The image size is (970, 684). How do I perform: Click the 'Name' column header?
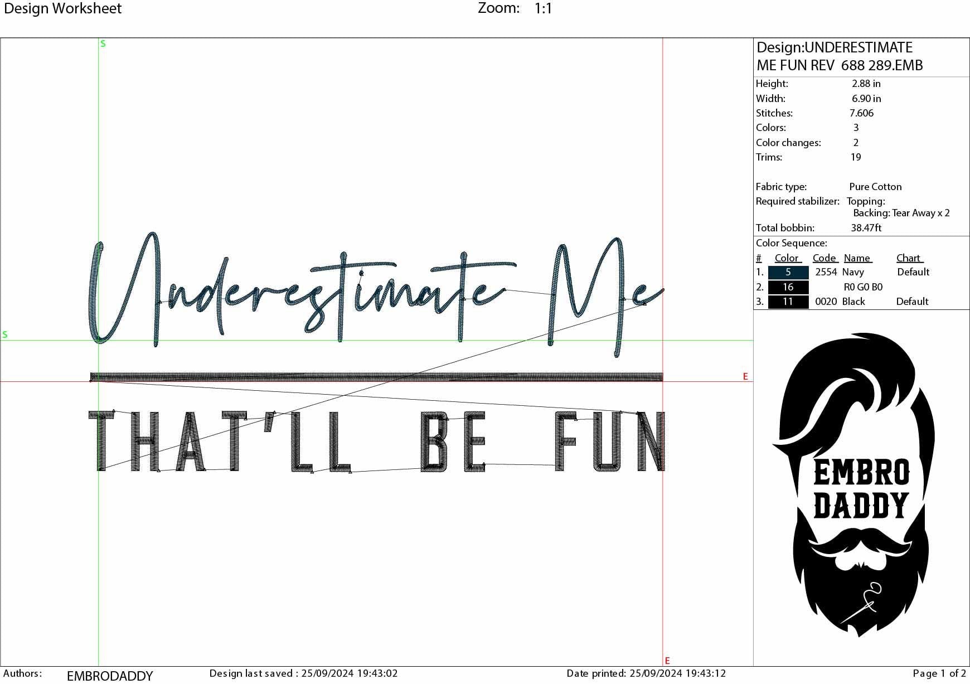[x=858, y=258]
